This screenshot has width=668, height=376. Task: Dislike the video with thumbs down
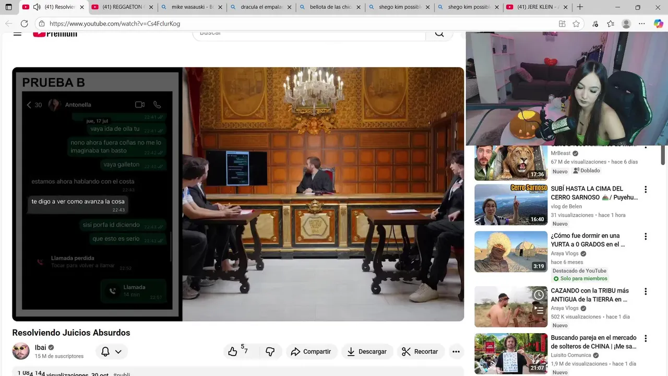[x=270, y=351]
